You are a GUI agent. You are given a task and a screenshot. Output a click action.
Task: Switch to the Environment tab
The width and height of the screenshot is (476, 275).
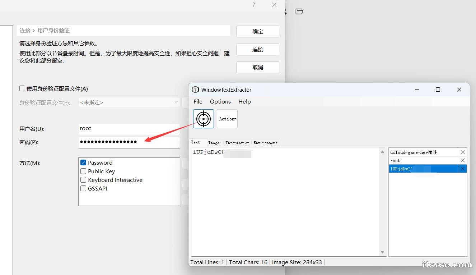point(265,143)
